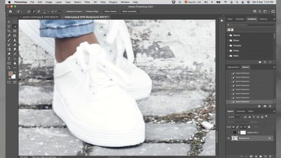Switch to pattern sevilla.jpg document tab
281x158 pixels.
[x=40, y=17]
